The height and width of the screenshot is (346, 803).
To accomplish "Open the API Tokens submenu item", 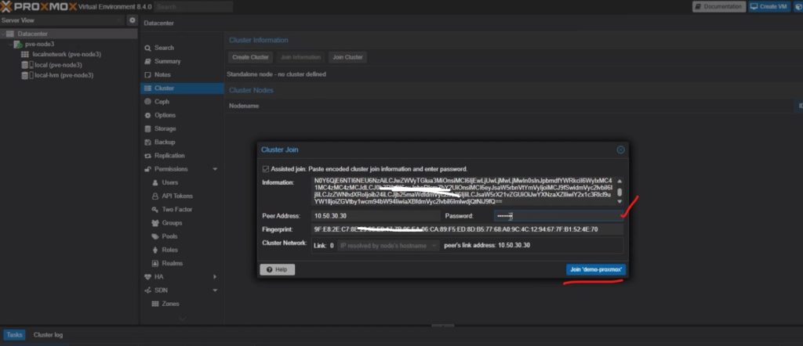I will pos(177,196).
